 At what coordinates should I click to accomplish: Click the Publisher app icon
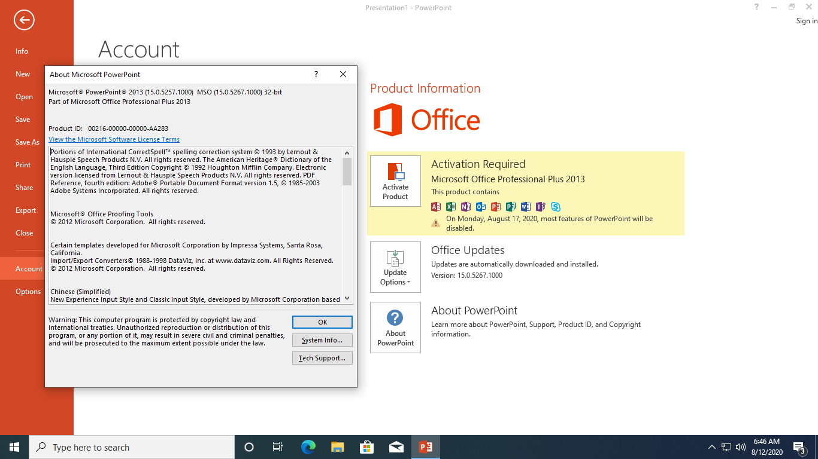(511, 207)
